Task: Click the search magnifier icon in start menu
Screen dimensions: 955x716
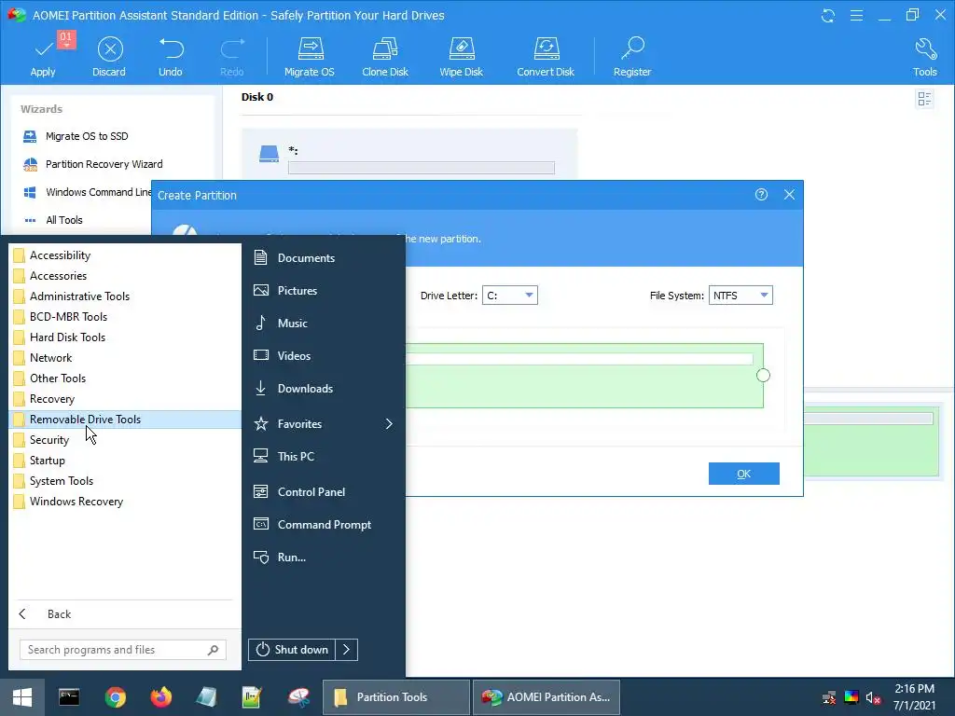Action: [x=213, y=650]
